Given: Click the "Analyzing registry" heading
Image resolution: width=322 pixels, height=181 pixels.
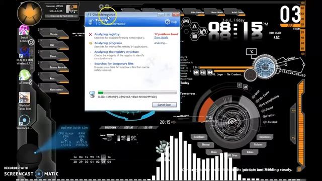Looking at the screenshot, I should 107,34.
